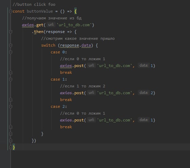
Task: Click fold end marker beside the }) line
Action: click(11, 140)
